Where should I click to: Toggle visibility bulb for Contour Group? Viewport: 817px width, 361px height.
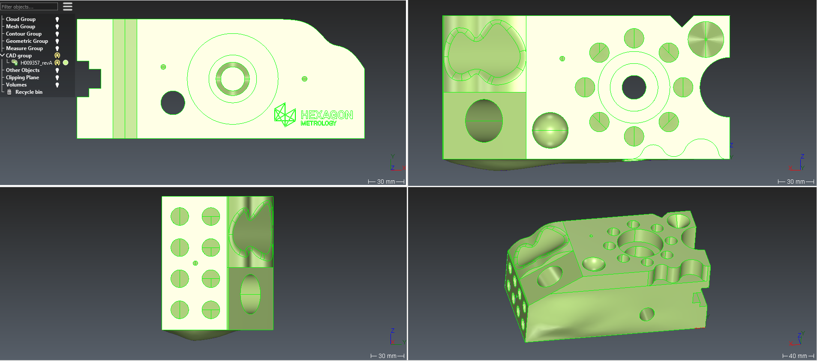57,34
